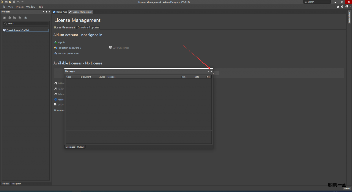Click the Sign in link
352x192 pixels.
coord(61,43)
